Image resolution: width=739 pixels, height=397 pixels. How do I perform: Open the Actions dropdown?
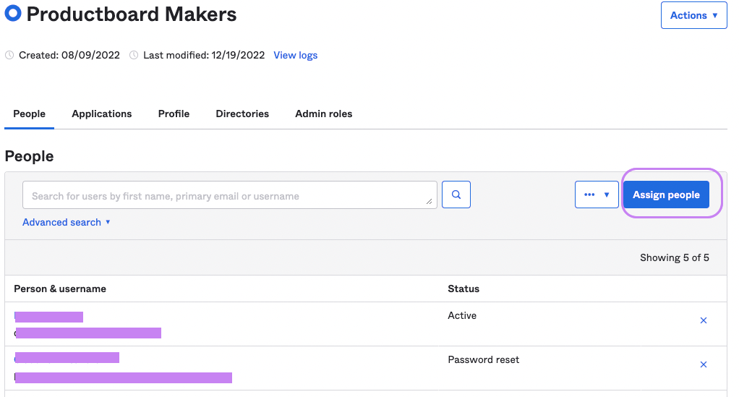pos(693,16)
